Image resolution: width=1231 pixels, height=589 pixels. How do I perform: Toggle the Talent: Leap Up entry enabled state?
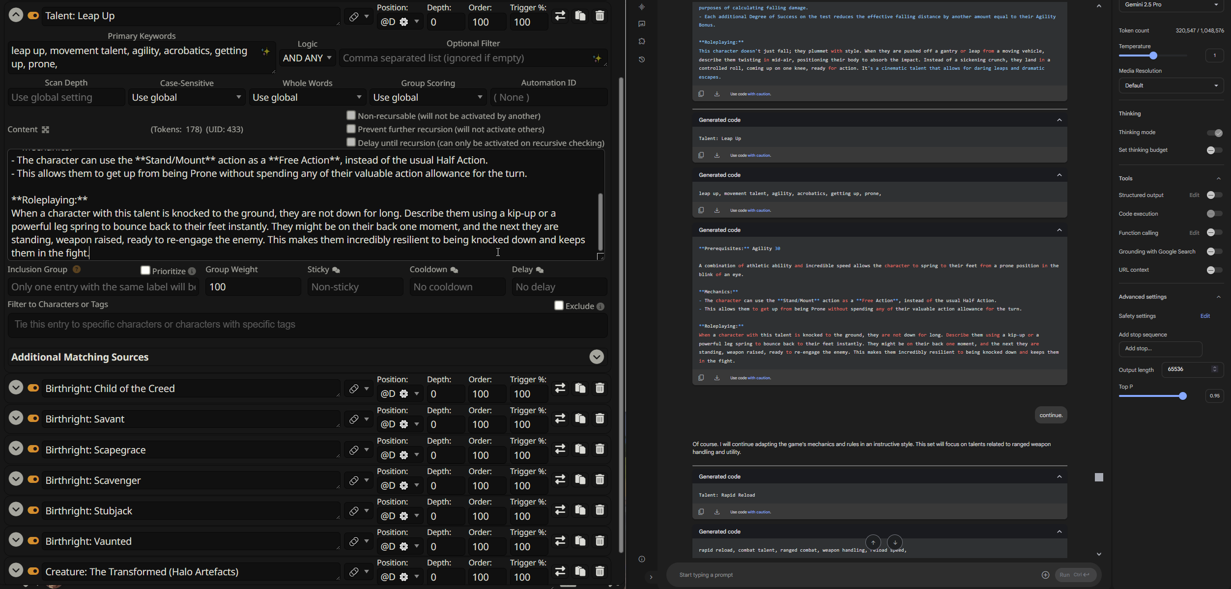[33, 16]
